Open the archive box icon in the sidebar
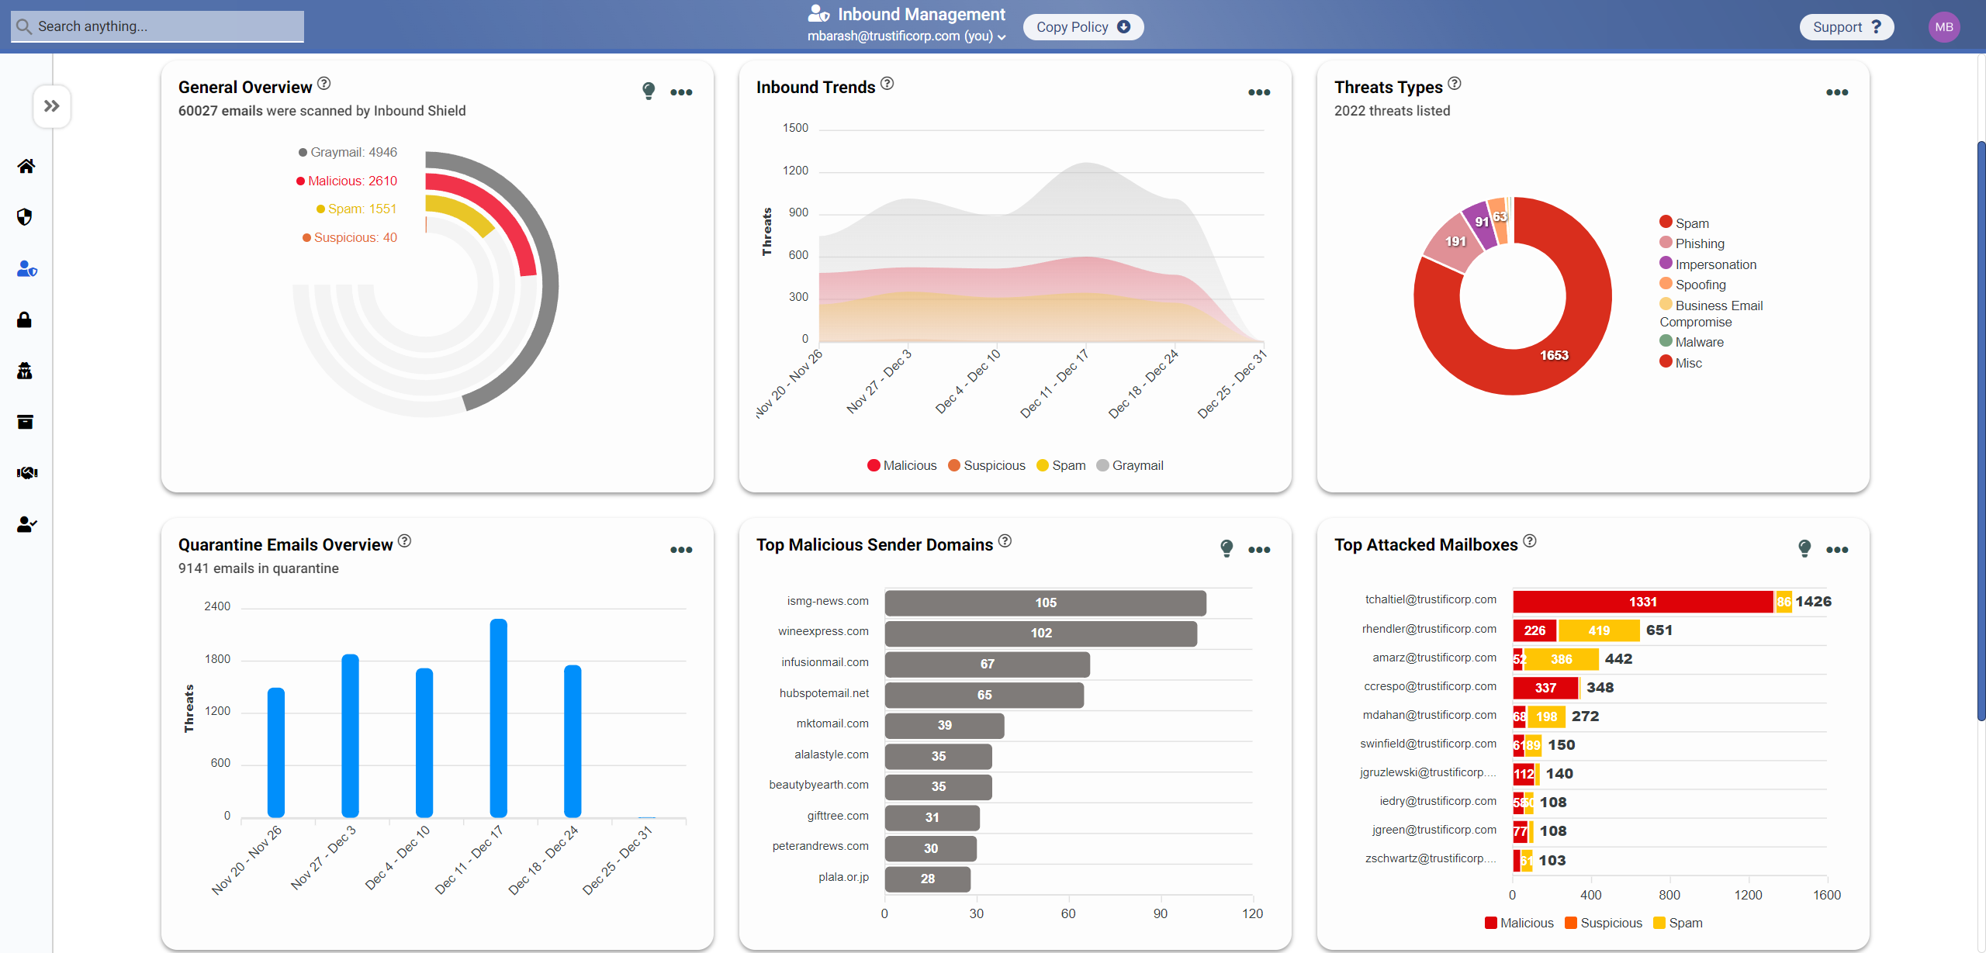Image resolution: width=1986 pixels, height=953 pixels. pos(25,422)
